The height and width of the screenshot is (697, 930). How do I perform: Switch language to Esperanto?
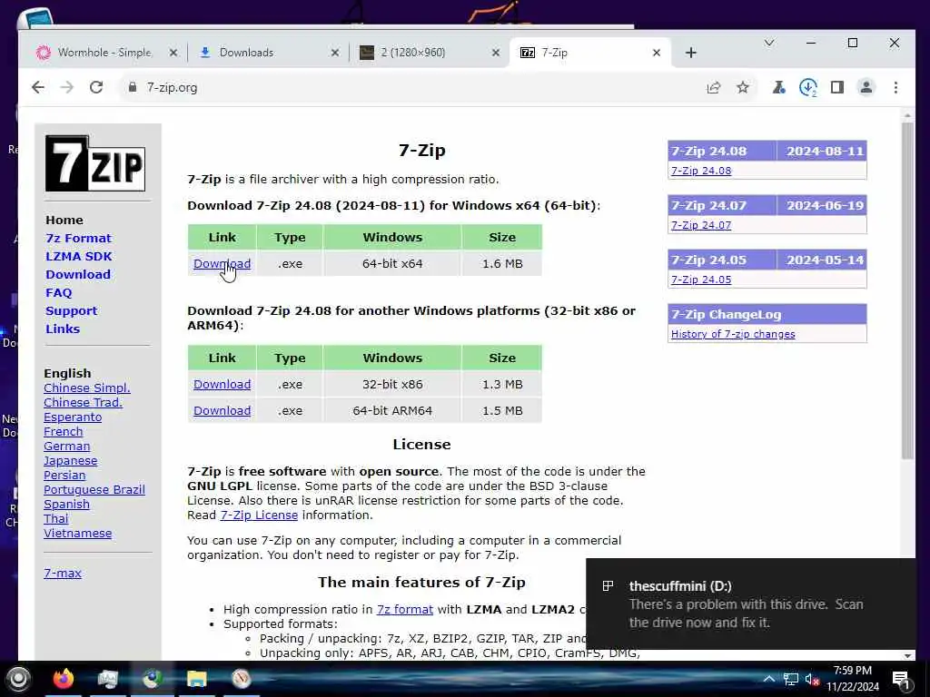(73, 417)
